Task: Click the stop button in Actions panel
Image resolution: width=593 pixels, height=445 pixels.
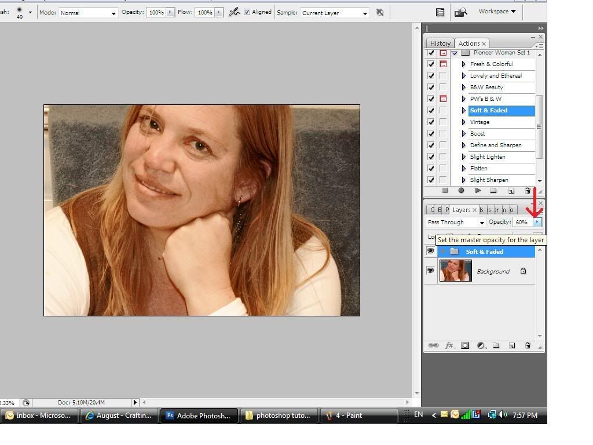Action: 445,190
